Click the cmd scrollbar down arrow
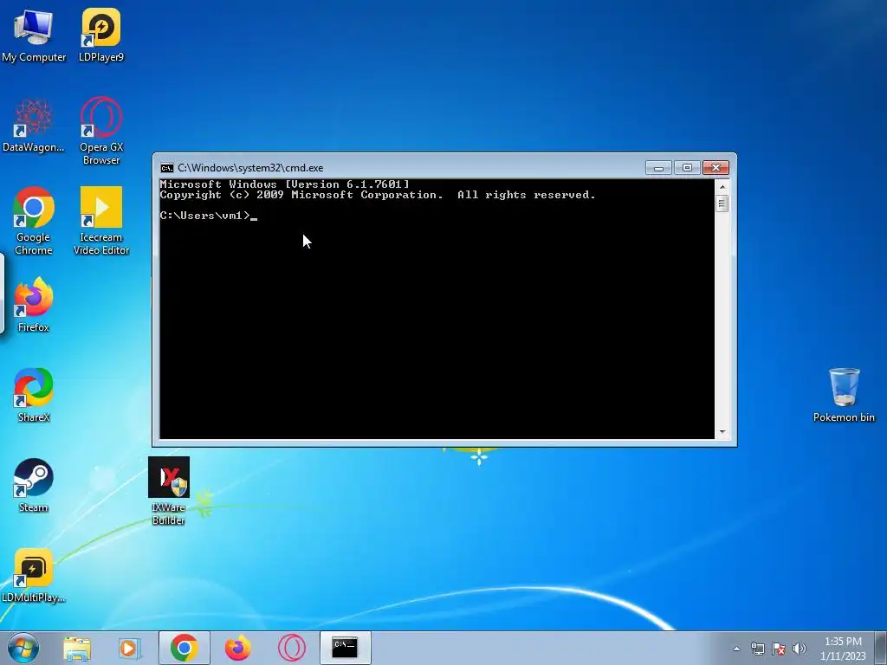Viewport: 887px width, 665px height. [x=722, y=432]
